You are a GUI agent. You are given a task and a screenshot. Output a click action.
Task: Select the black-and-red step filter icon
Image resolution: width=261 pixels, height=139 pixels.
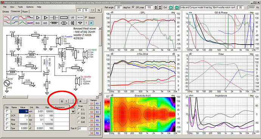(x=30, y=18)
